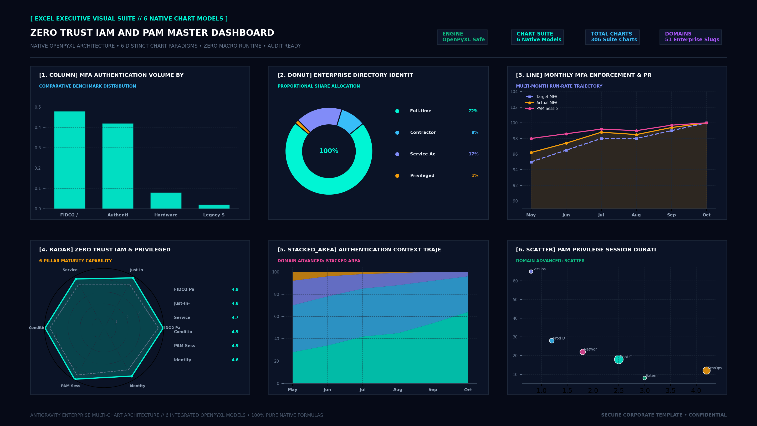Viewport: 757px width, 426px height.
Task: Click the CHART SUITE 6 Native Models badge
Action: click(537, 37)
